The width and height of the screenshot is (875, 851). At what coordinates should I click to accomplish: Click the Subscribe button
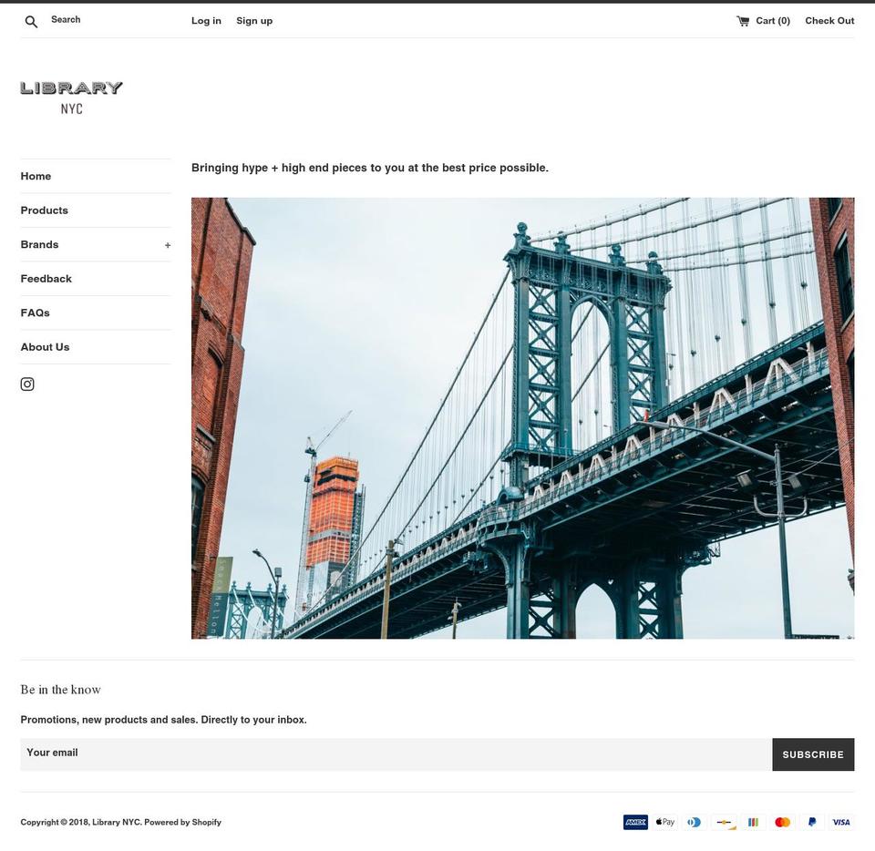pyautogui.click(x=813, y=754)
